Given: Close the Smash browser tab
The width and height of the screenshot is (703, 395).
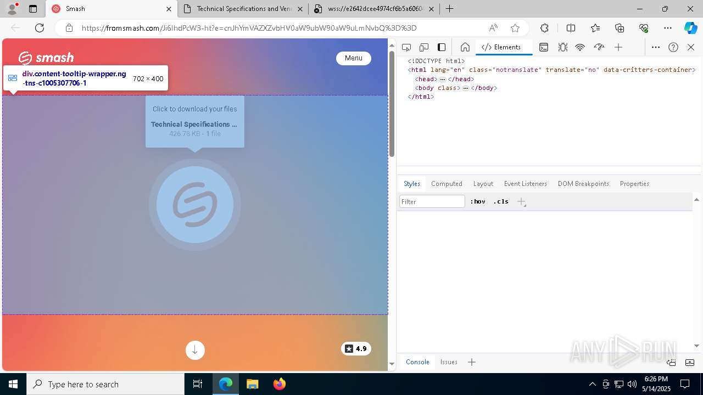Looking at the screenshot, I should click(x=169, y=9).
